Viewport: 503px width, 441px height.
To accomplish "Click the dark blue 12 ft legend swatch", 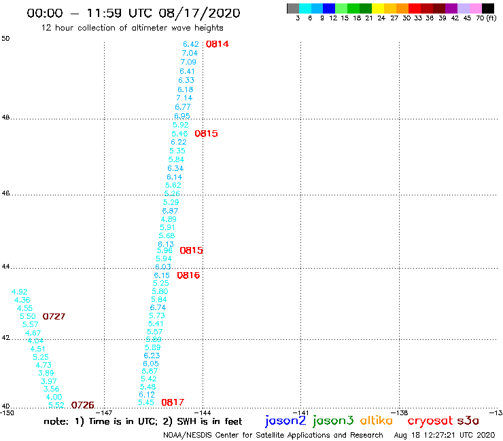I will click(329, 8).
